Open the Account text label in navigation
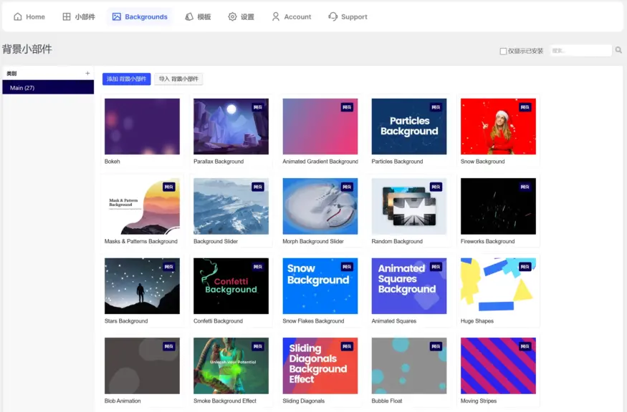This screenshot has width=627, height=412. point(297,16)
